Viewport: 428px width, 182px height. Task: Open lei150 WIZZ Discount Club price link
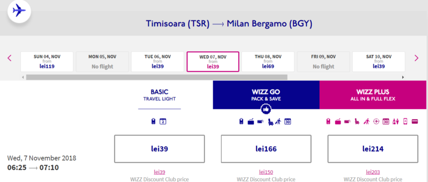point(266,172)
